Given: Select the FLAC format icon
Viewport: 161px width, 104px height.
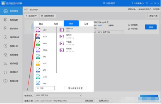Looking at the screenshot, I should 38,63.
